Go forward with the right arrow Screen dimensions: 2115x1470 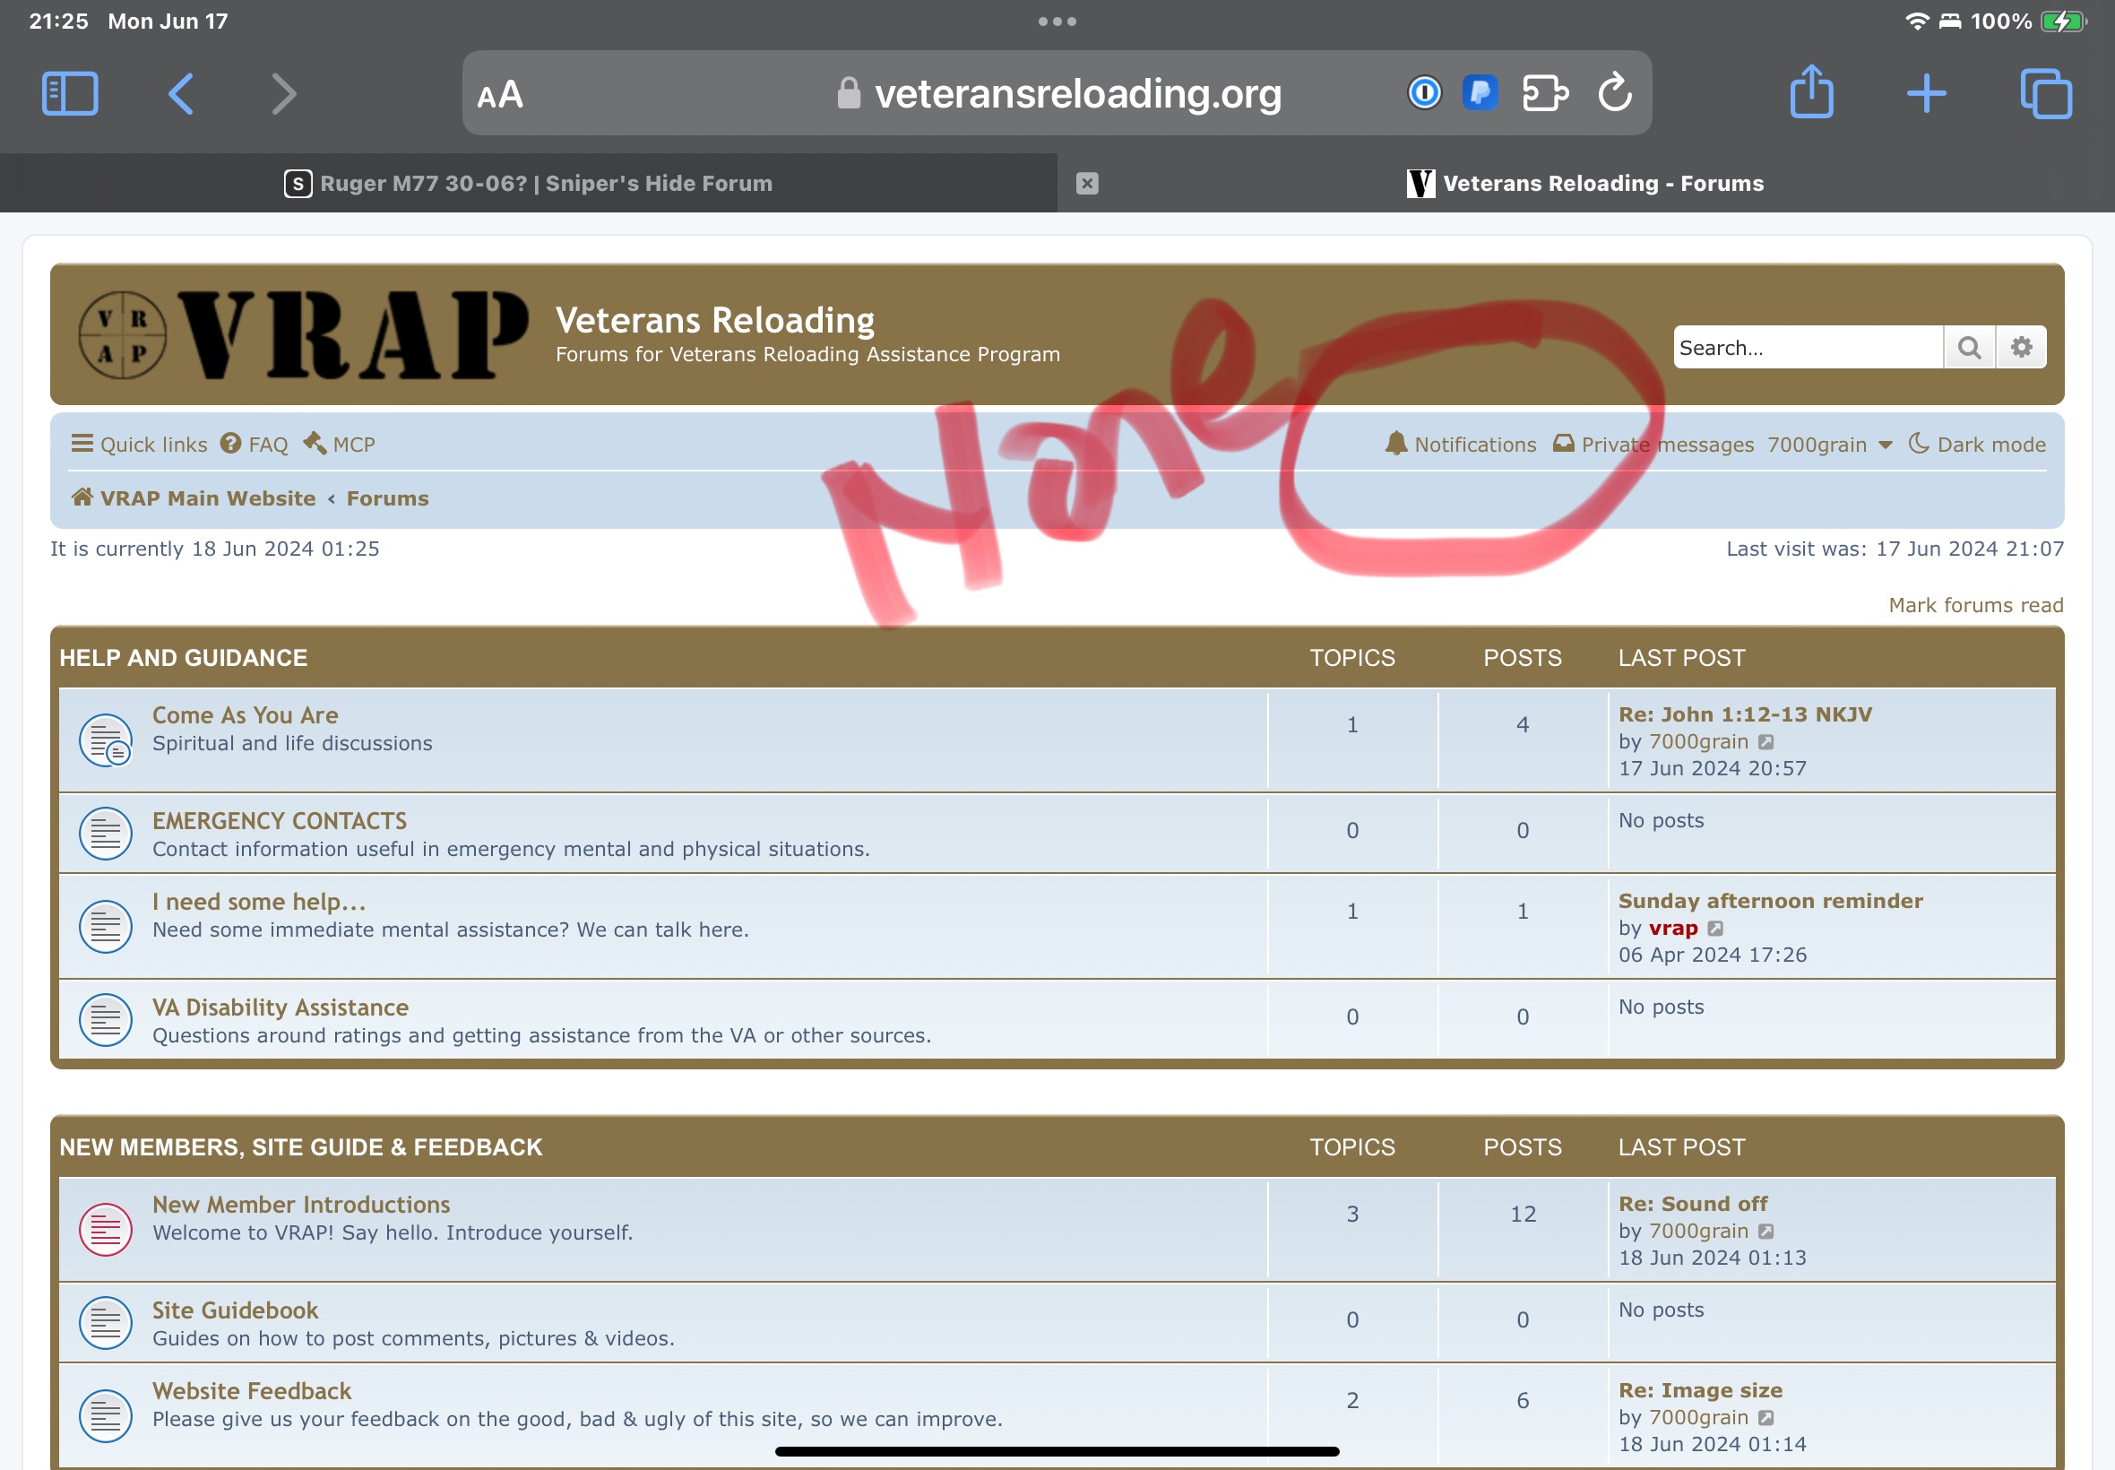point(284,94)
